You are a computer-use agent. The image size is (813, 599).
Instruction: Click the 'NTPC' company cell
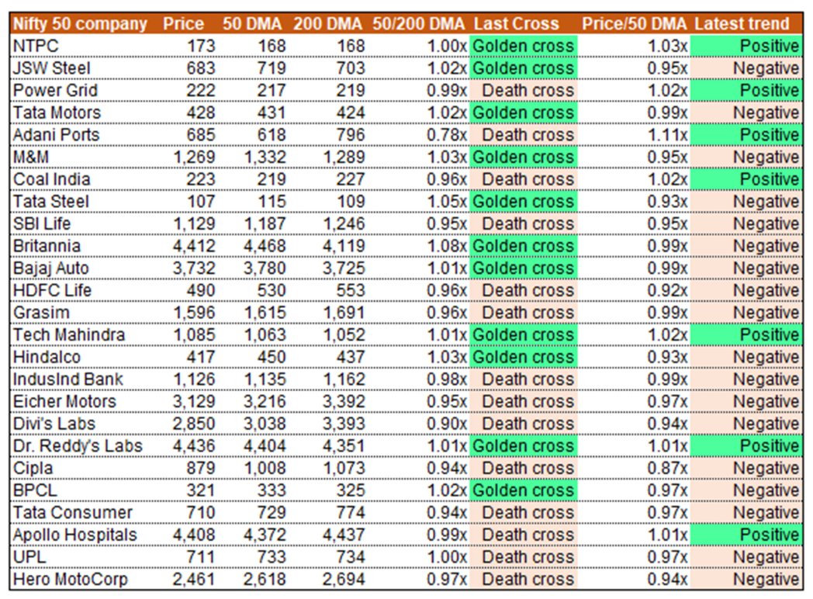[36, 46]
